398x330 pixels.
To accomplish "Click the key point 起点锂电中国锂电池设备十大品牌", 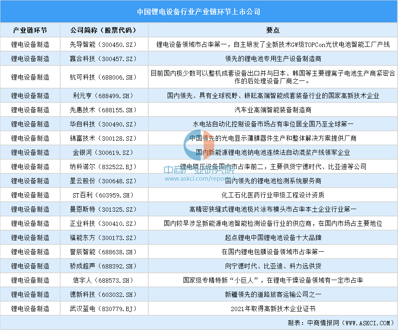I will tap(273, 238).
